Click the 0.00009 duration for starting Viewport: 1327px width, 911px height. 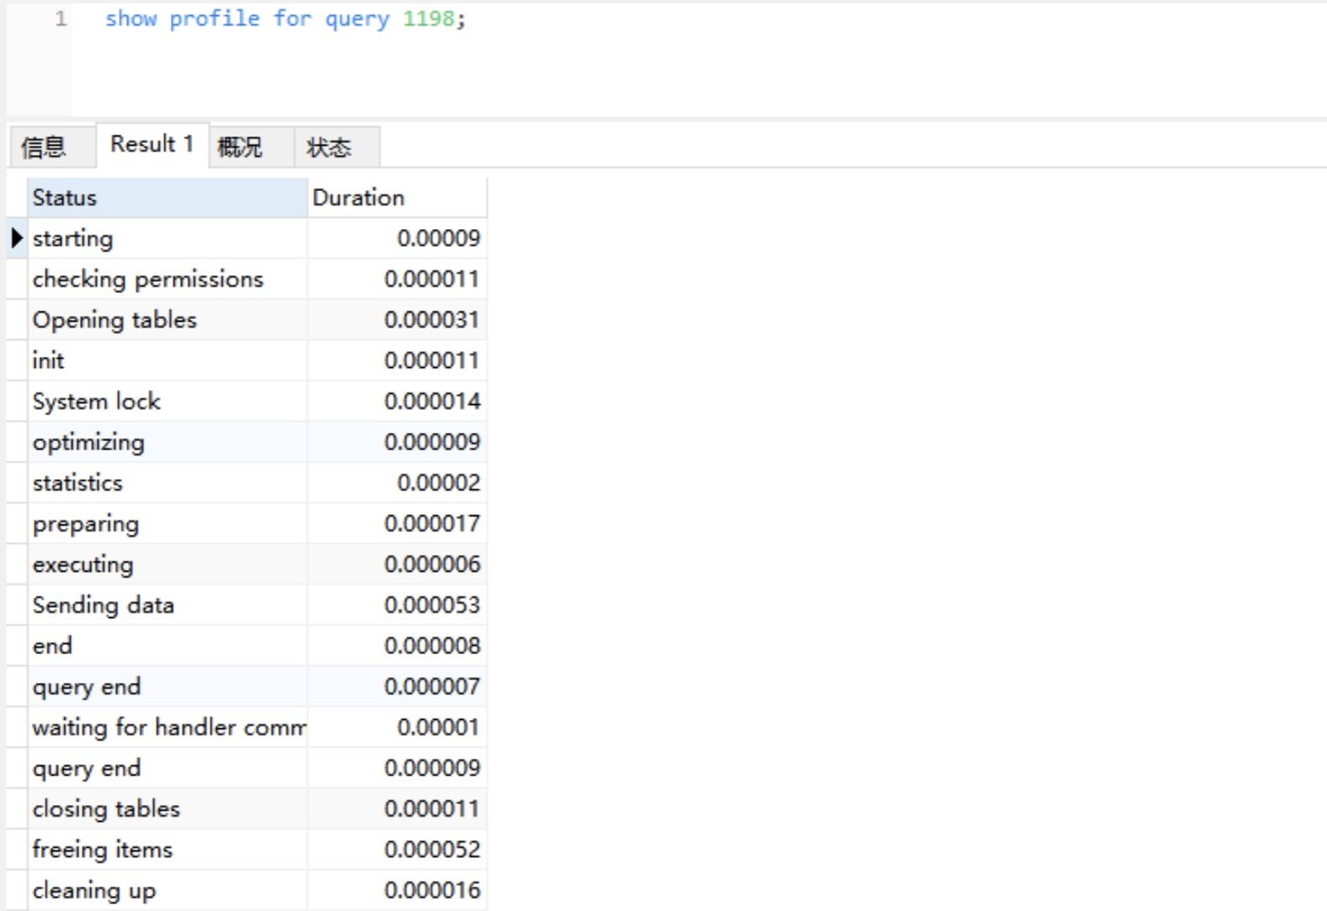[438, 238]
